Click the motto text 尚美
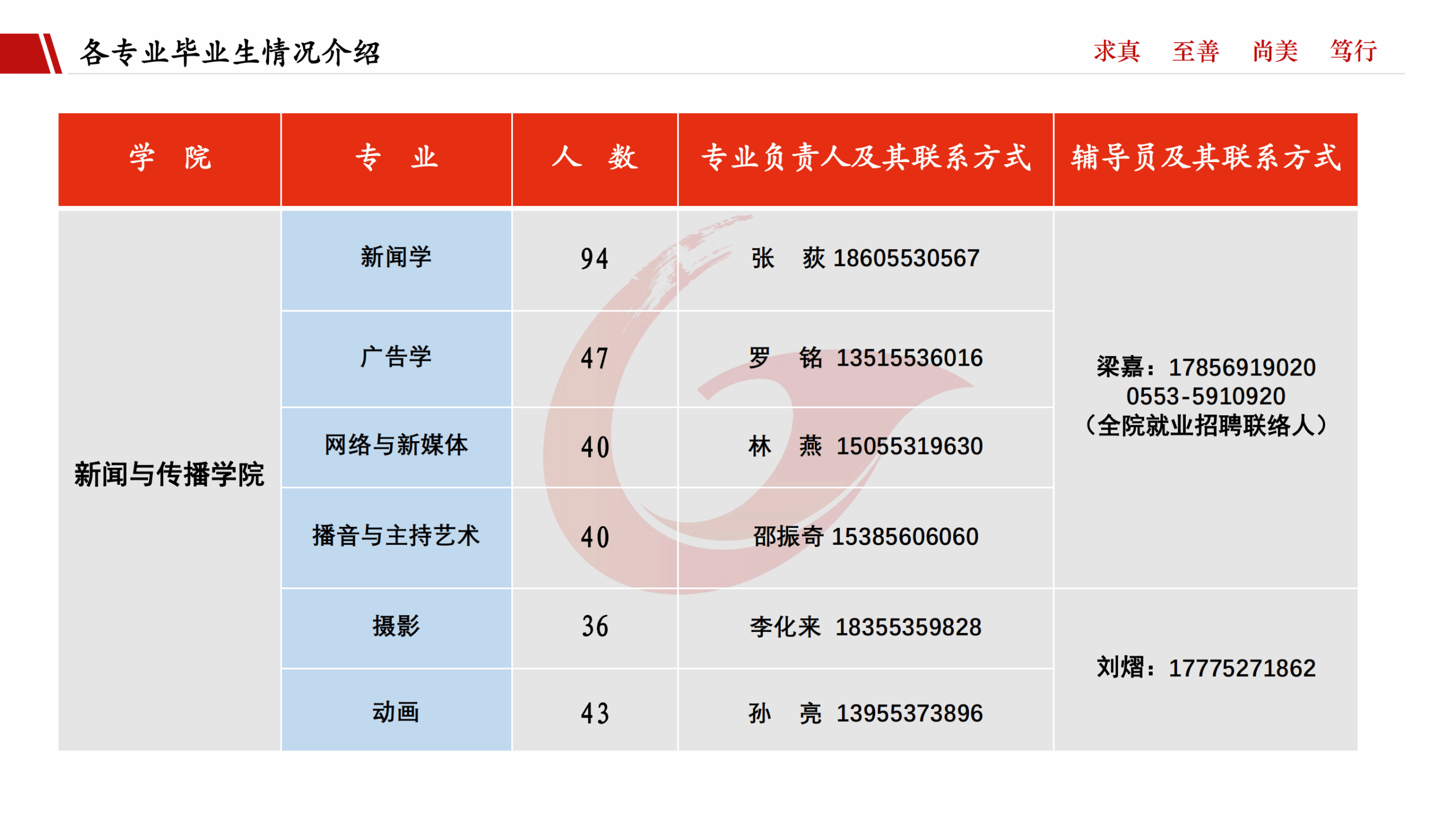Viewport: 1446px width, 813px height. [1275, 51]
